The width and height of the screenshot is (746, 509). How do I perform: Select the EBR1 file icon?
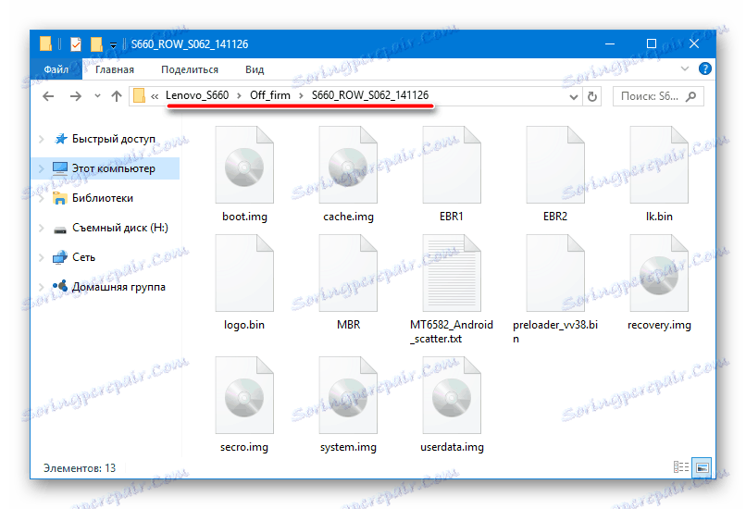click(452, 165)
